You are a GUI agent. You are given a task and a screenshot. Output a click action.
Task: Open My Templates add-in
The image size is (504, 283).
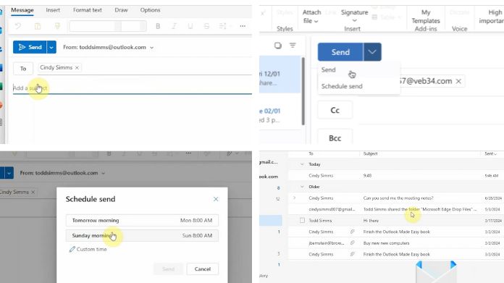[x=426, y=17]
